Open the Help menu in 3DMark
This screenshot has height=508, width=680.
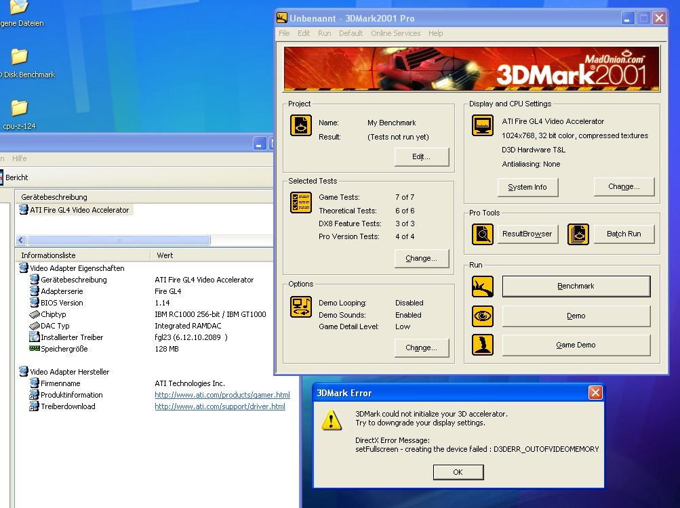(435, 33)
